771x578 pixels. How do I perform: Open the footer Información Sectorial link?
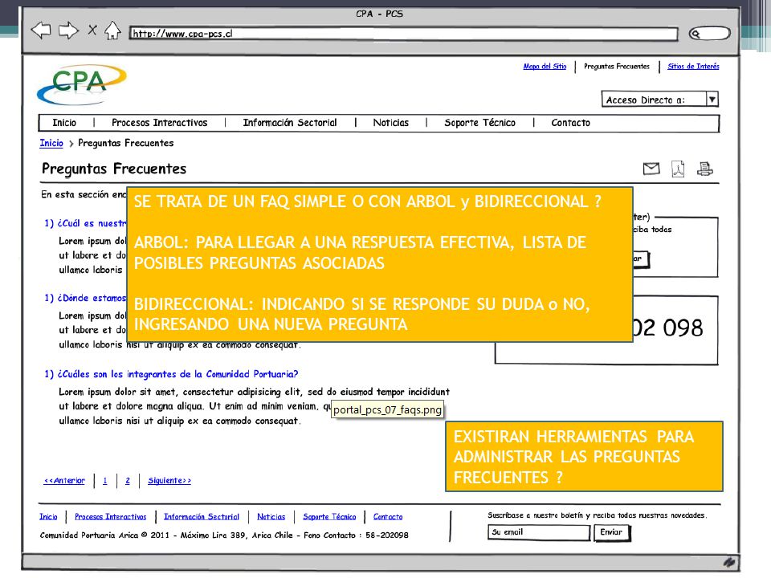(x=202, y=516)
